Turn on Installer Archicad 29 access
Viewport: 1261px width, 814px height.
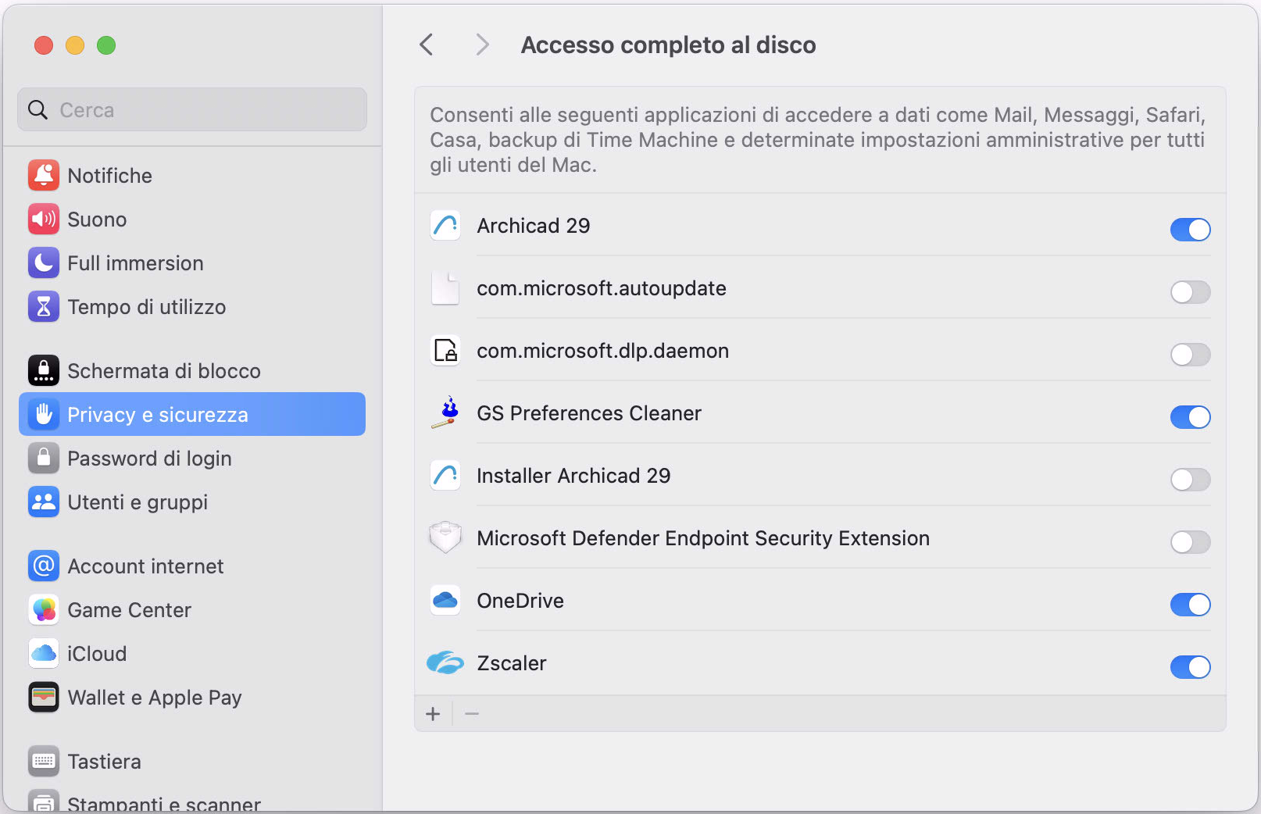(x=1190, y=480)
